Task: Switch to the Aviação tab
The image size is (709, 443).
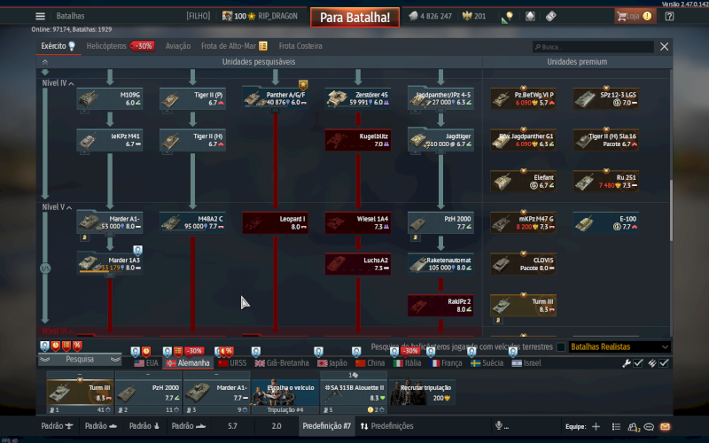Action: 177,46
